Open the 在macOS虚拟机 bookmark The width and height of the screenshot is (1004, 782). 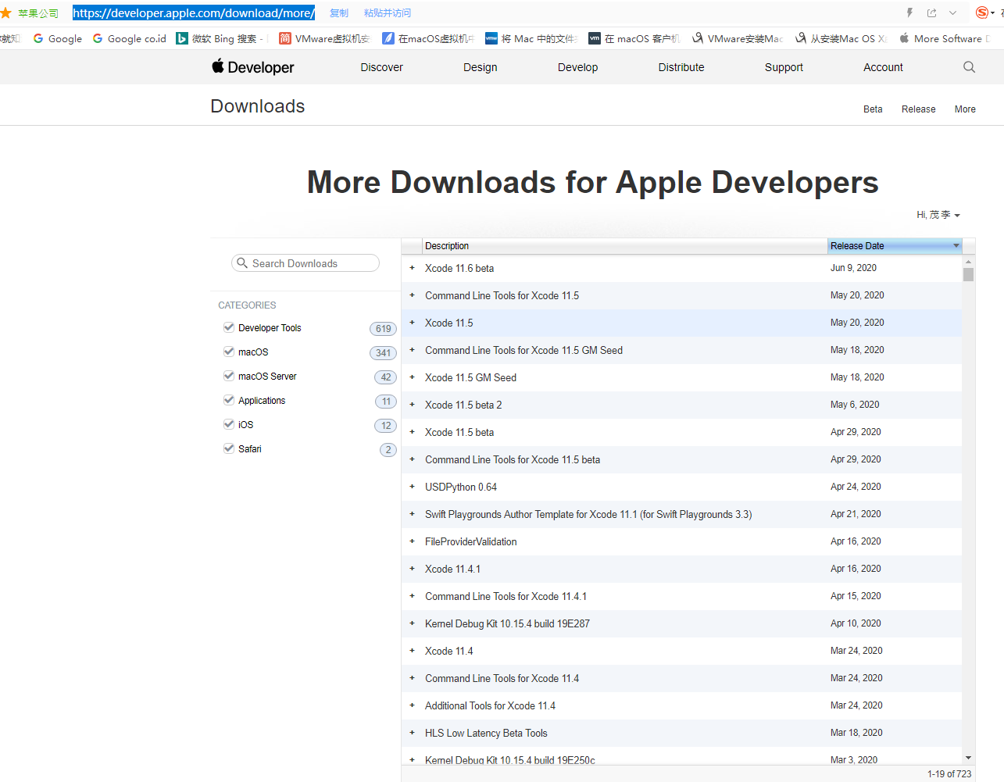[428, 38]
